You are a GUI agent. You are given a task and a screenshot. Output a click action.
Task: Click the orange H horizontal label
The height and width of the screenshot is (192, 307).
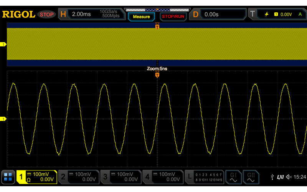pyautogui.click(x=63, y=14)
